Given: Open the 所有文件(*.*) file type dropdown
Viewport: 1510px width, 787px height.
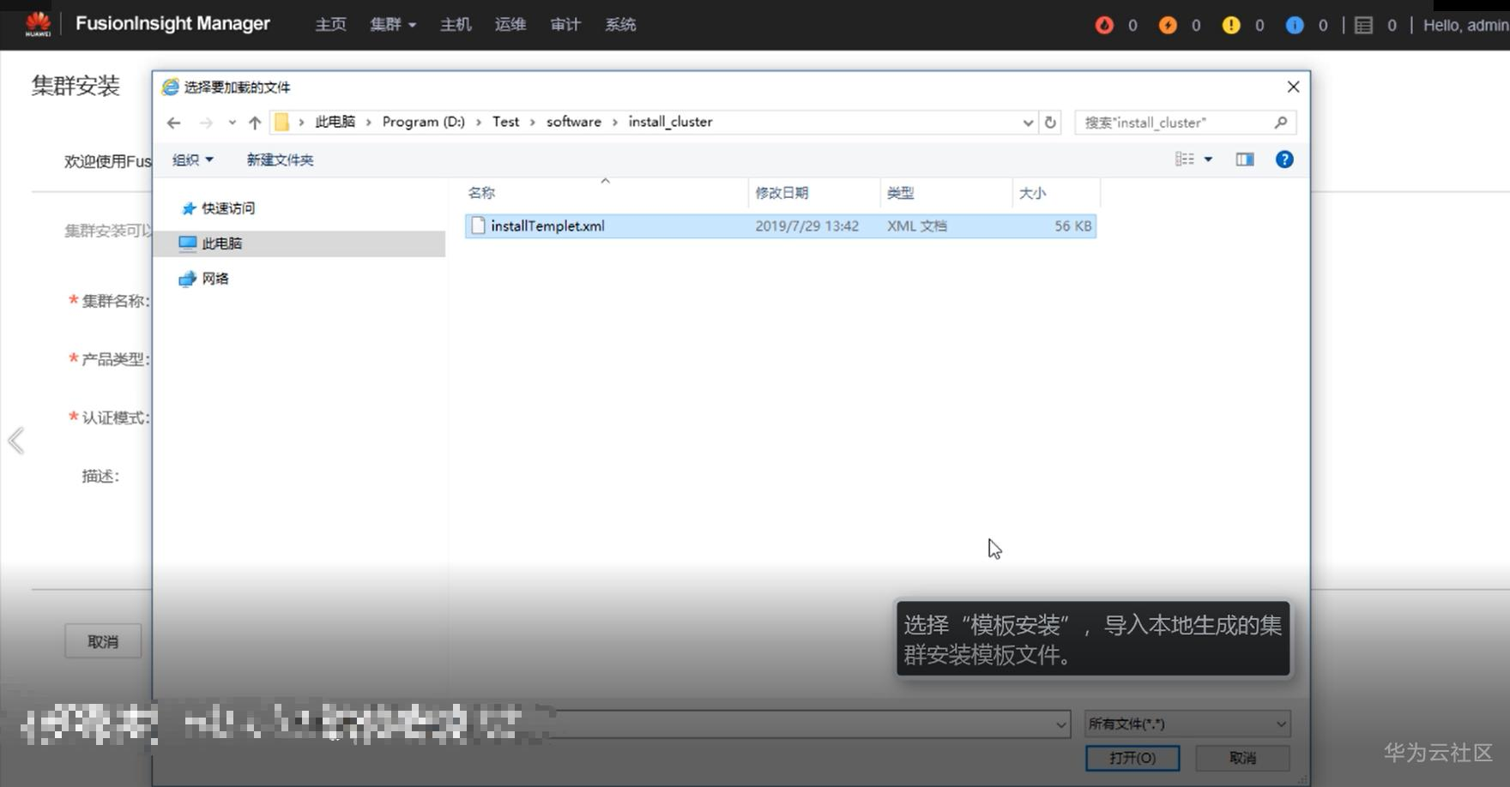Looking at the screenshot, I should (1187, 724).
